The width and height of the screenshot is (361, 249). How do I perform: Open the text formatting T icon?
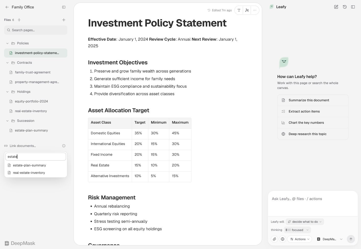(x=239, y=10)
